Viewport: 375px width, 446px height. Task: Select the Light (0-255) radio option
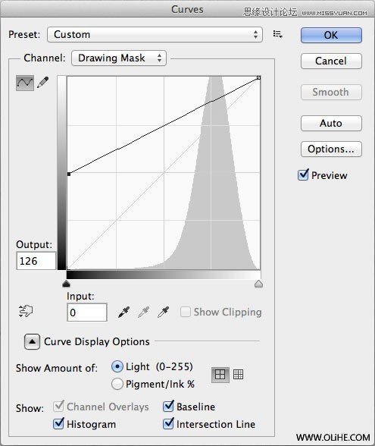(x=117, y=366)
